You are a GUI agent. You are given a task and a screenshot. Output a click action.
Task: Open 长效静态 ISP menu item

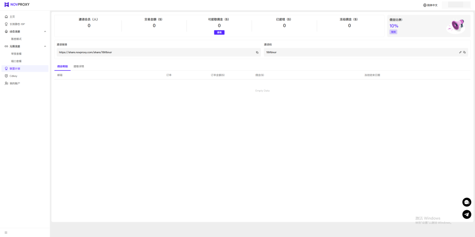pos(17,24)
